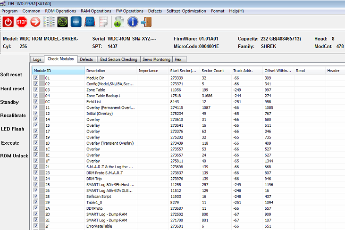Click the blue RAM icon
345x230 pixels.
click(x=90, y=22)
